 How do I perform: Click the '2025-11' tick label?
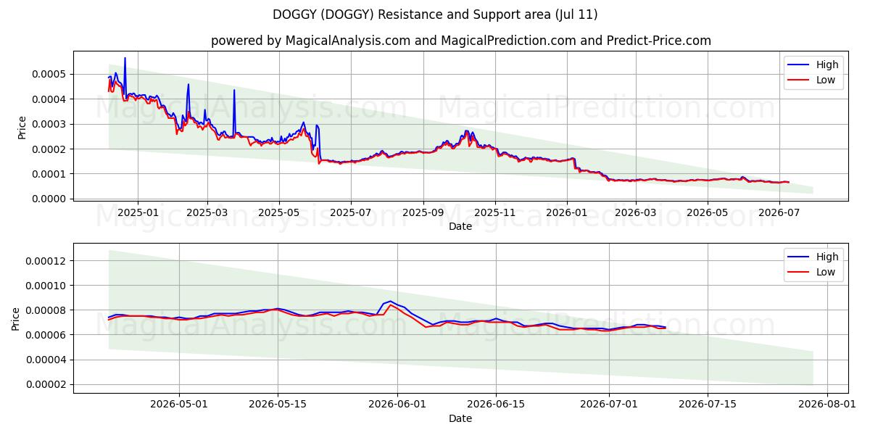495,212
